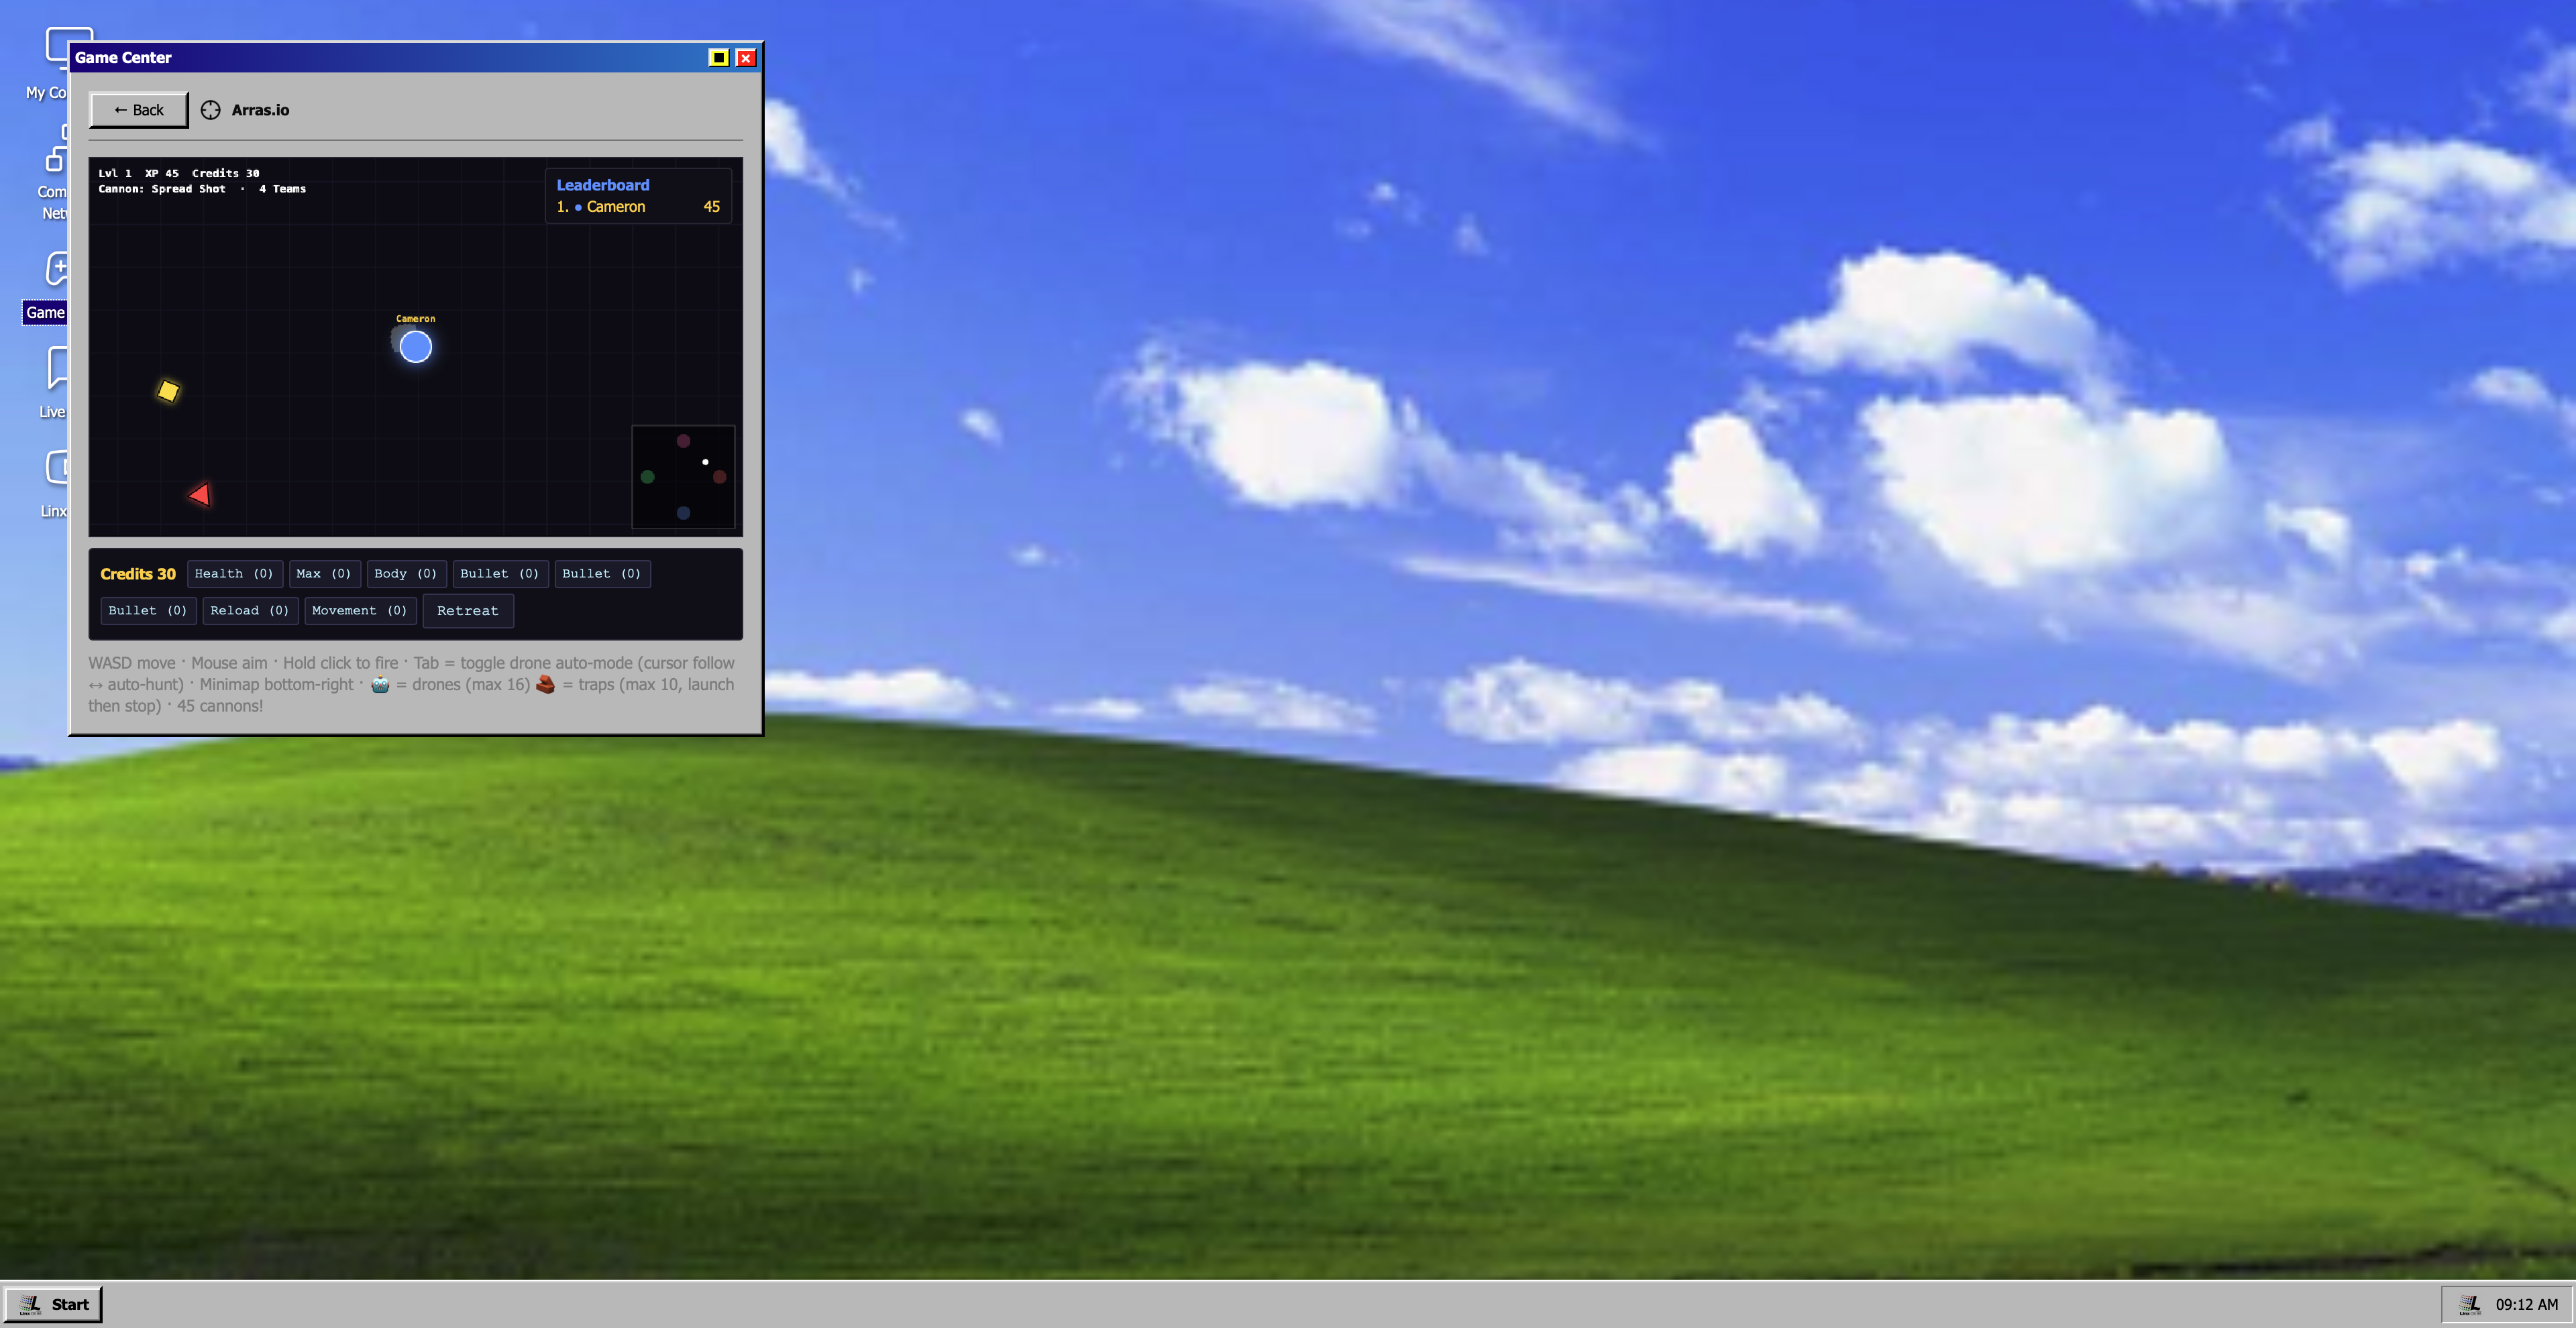The height and width of the screenshot is (1328, 2576).
Task: Upgrade the Body (0) stat
Action: tap(406, 573)
